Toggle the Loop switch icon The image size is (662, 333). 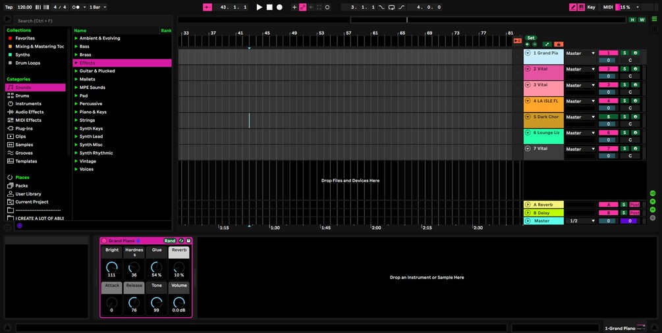click(x=391, y=7)
